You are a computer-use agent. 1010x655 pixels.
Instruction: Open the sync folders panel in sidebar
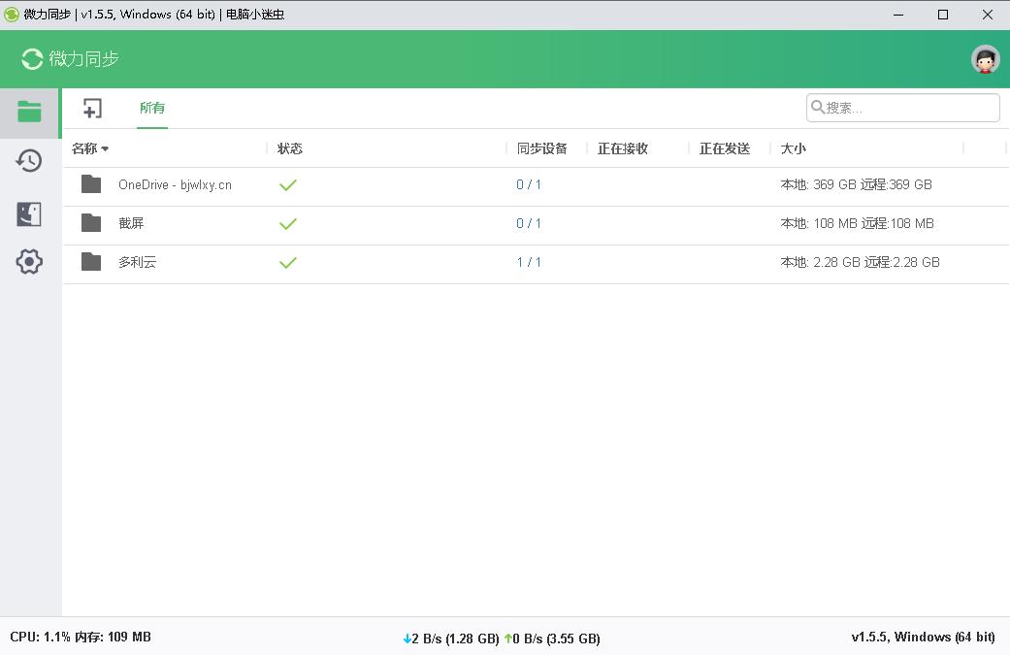click(x=29, y=112)
